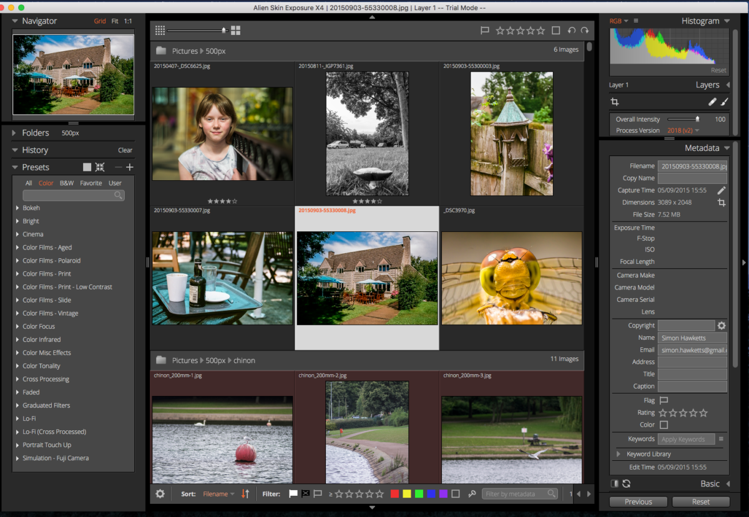Click the small grid thumbnails icon
Viewport: 749px width, 517px height.
coord(160,30)
